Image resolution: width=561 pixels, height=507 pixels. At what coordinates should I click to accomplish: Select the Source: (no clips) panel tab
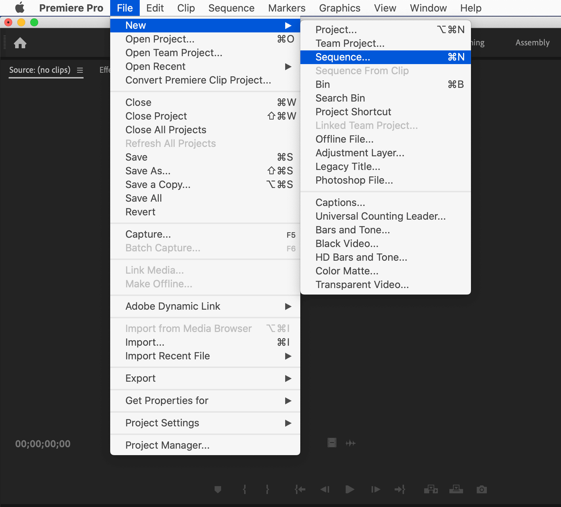(40, 70)
